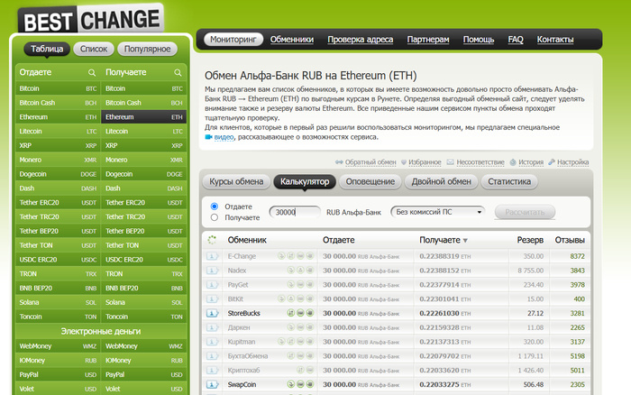Open info icon for BitKit exchanger

pyautogui.click(x=212, y=299)
